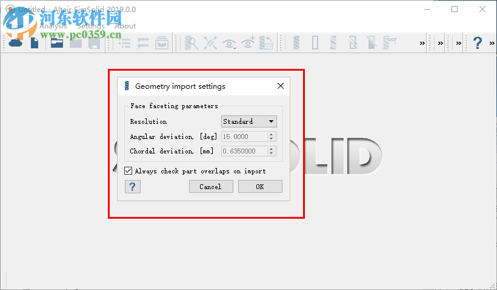This screenshot has width=497, height=290.
Task: Increase Angular deviation with up spinner
Action: click(x=272, y=134)
